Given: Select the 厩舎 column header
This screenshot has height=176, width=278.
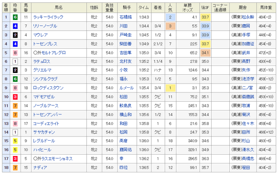Looking at the screenshot, I should tap(243, 7).
